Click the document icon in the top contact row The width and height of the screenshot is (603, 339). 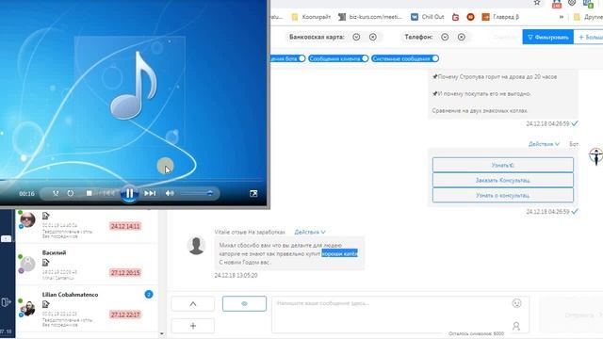46,216
